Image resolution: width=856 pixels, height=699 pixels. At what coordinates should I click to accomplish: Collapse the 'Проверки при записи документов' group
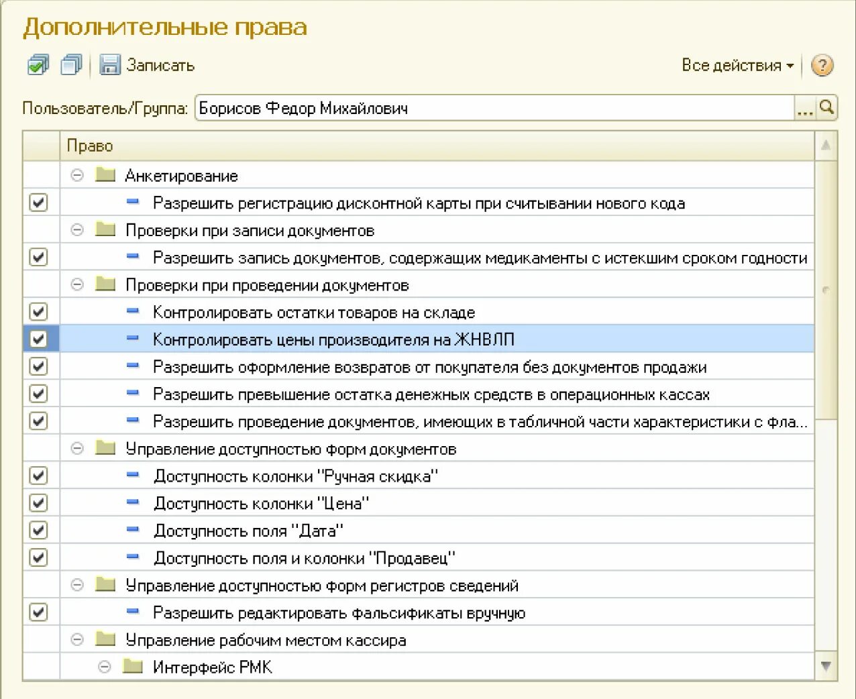[78, 230]
